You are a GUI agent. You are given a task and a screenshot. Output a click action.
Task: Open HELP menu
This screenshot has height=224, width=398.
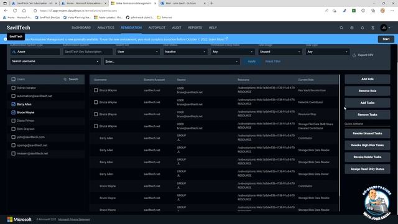[x=213, y=27]
